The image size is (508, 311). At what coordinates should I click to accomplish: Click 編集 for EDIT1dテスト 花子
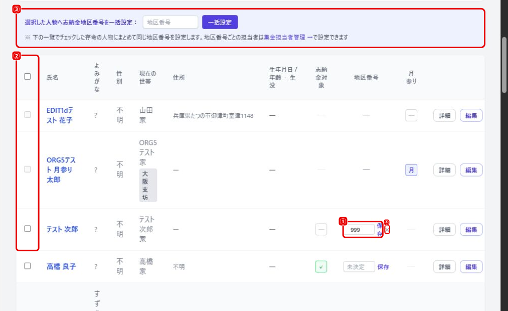click(471, 116)
